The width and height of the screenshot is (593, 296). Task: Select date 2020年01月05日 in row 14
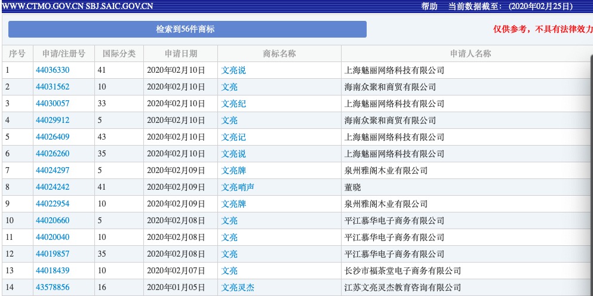pos(176,287)
